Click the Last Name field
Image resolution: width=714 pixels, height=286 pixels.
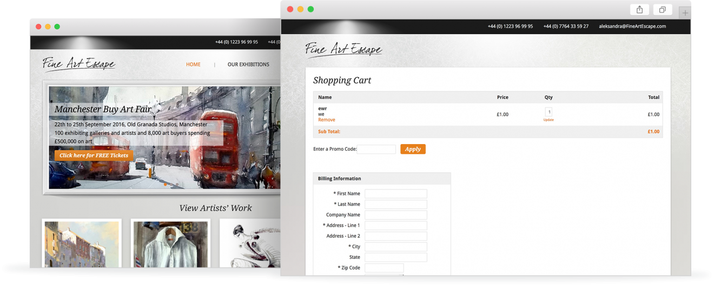pos(395,204)
